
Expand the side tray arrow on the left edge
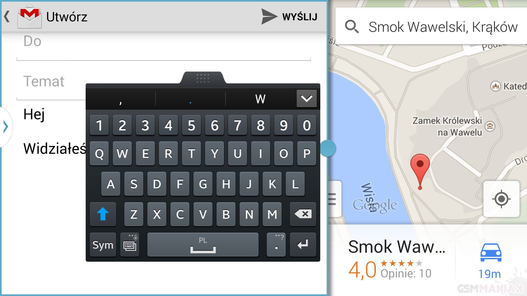point(5,127)
